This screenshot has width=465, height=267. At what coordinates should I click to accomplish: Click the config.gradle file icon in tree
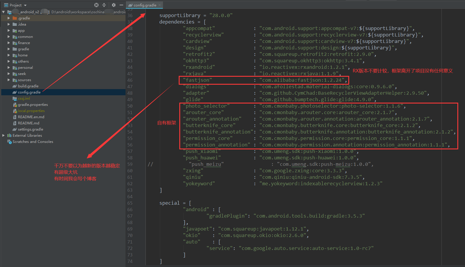point(15,92)
